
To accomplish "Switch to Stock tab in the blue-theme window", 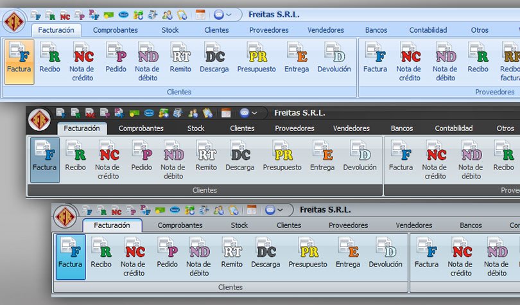I will click(x=170, y=30).
